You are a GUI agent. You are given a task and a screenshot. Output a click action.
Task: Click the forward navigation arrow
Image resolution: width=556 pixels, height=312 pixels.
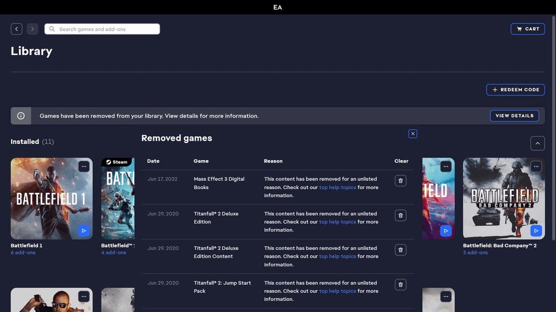32,29
